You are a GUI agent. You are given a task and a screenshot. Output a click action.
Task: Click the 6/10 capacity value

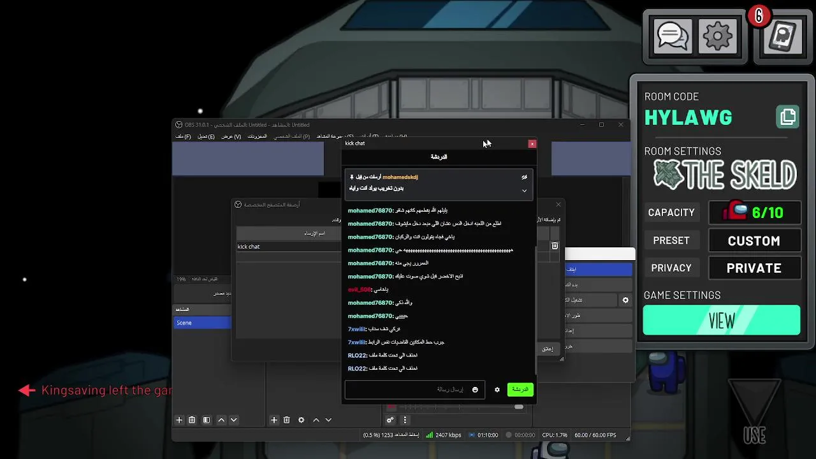click(755, 212)
